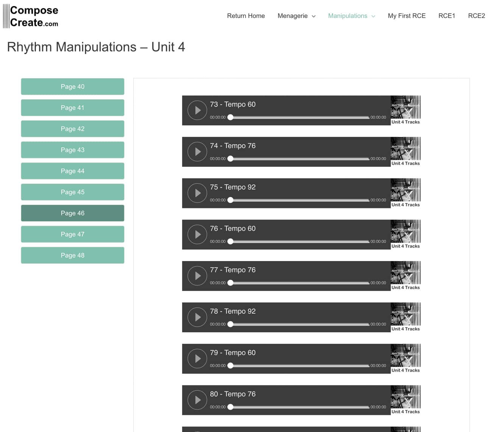Play track 78 - Tempo 92
The width and height of the screenshot is (492, 432).
point(197,317)
